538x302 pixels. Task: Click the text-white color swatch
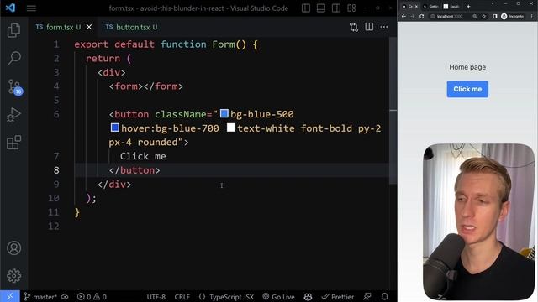[231, 128]
